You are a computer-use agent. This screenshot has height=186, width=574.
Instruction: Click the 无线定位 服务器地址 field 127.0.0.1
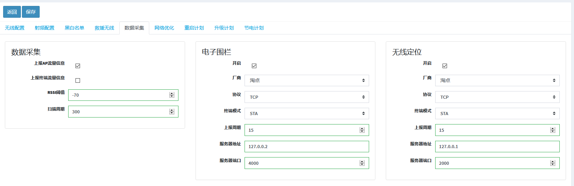497,146
